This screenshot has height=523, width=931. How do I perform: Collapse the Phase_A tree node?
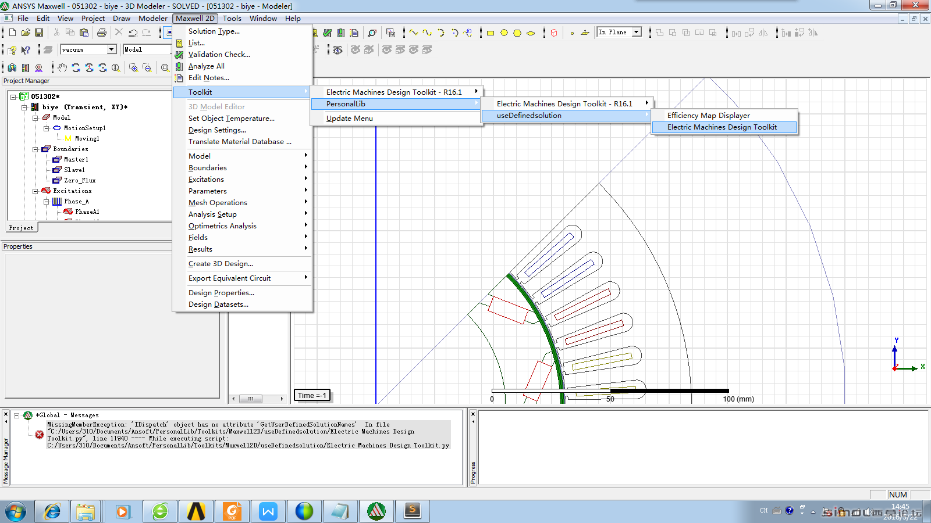coord(46,201)
